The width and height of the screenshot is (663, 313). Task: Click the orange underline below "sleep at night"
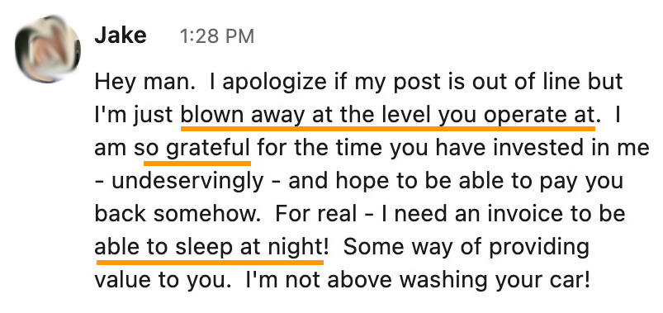[249, 263]
